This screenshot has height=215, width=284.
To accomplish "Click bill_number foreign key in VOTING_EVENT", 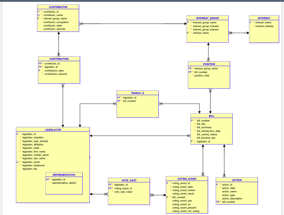I will 179,197.
